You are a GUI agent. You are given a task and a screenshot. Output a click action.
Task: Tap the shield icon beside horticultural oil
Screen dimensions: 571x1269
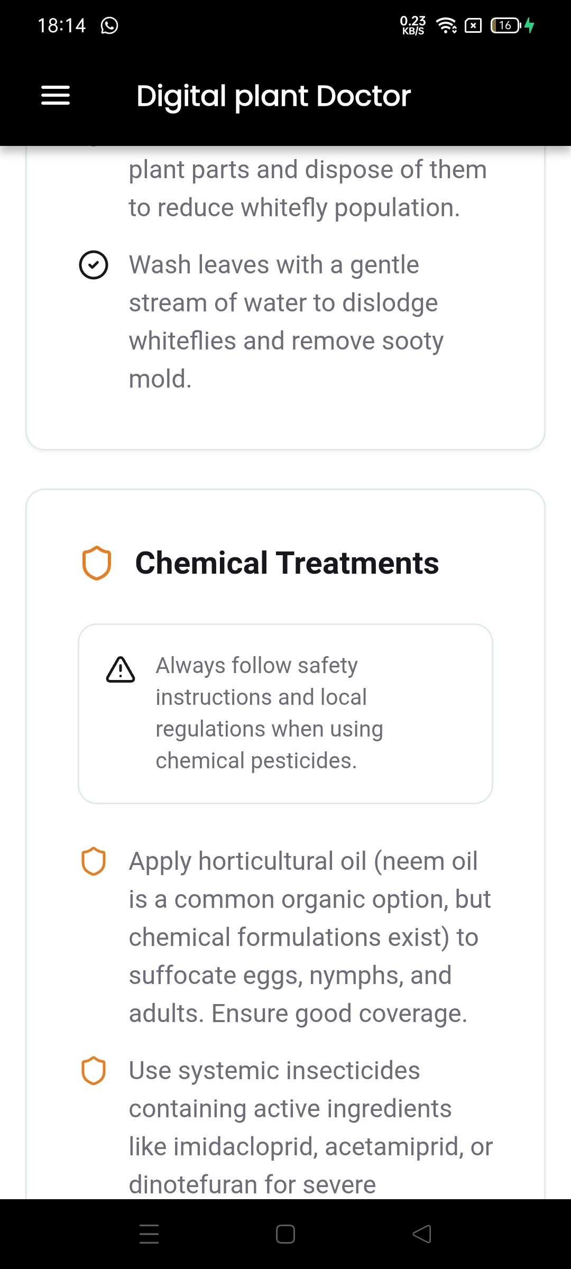point(94,861)
